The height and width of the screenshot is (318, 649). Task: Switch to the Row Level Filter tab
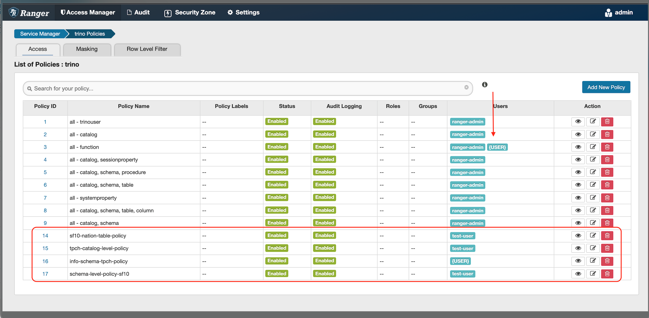click(147, 49)
